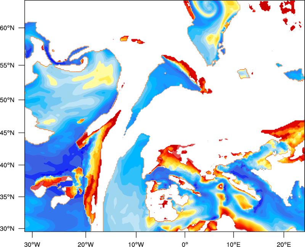Click the 60°N latitude label
The height and width of the screenshot is (247, 305).
(x=7, y=28)
